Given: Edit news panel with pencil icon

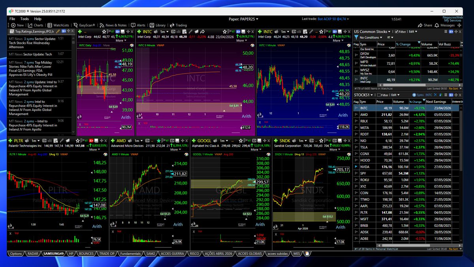Looking at the screenshot, I should pyautogui.click(x=58, y=31).
